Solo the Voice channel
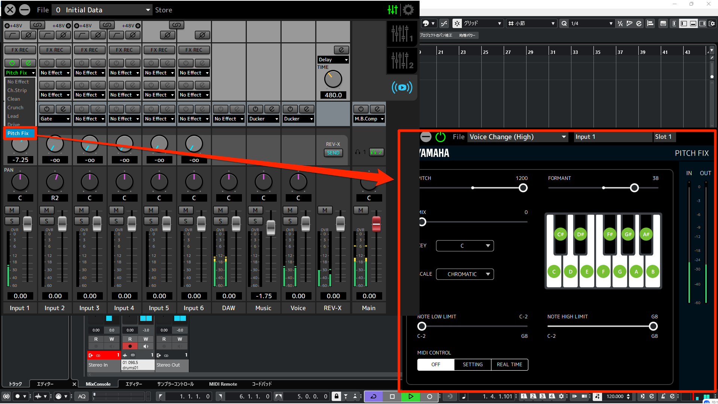The width and height of the screenshot is (718, 404). coord(290,221)
